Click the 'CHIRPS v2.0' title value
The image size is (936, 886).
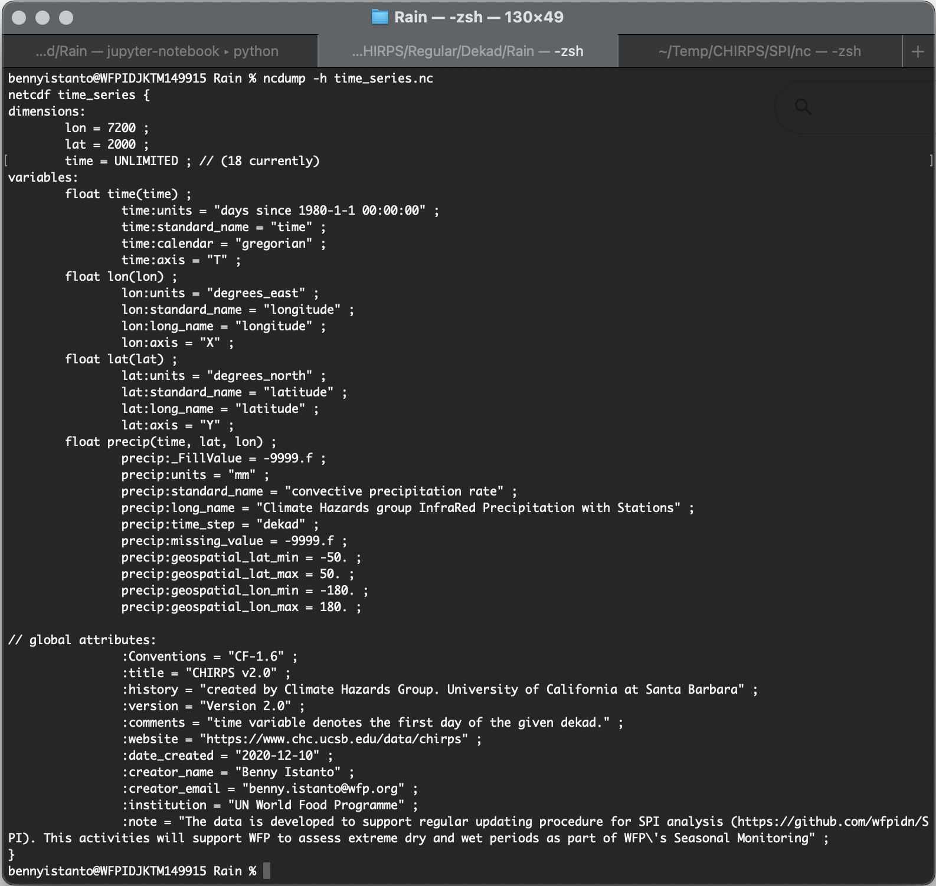click(x=234, y=673)
